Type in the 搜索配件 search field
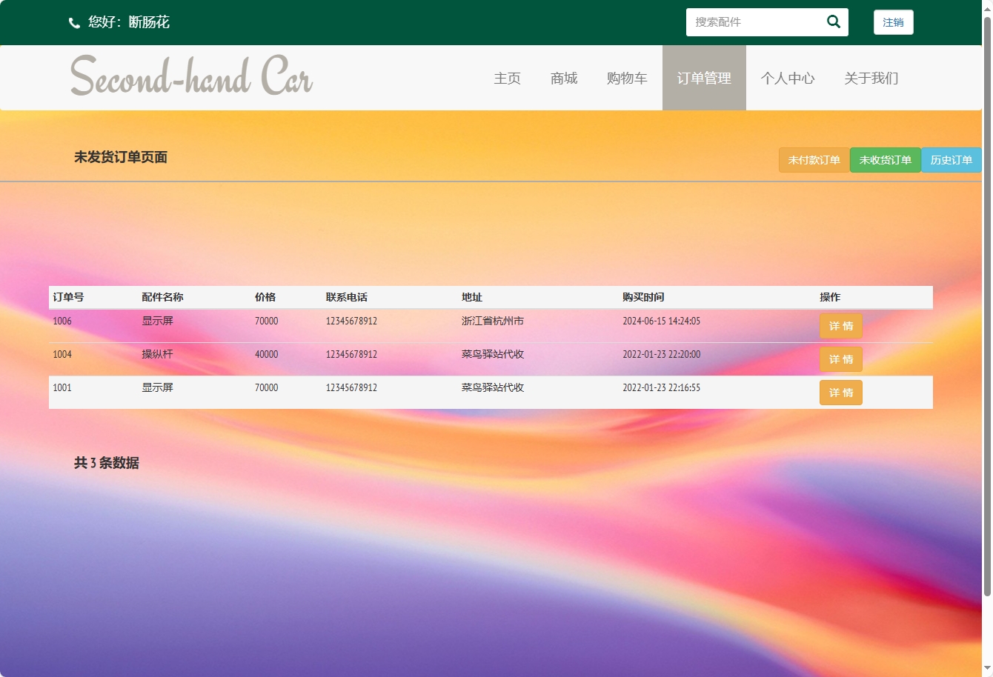 pyautogui.click(x=754, y=22)
